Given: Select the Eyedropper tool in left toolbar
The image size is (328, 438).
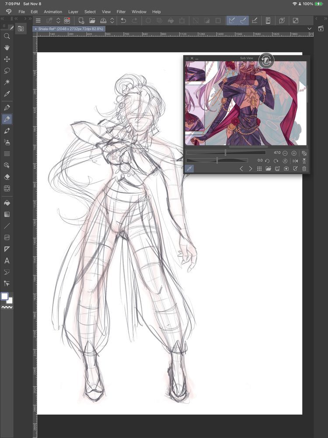Looking at the screenshot, I should (7, 94).
